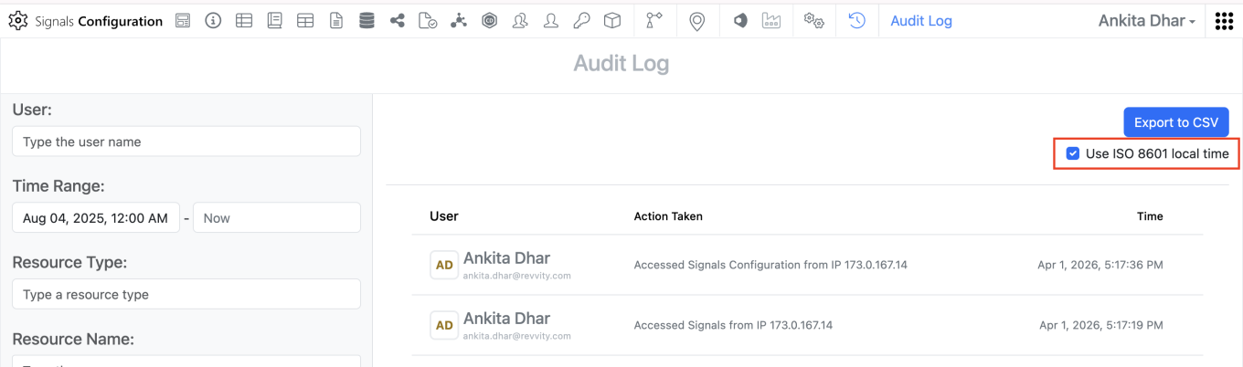The image size is (1243, 367).
Task: Click the hexagon CD badge icon
Action: coord(489,21)
